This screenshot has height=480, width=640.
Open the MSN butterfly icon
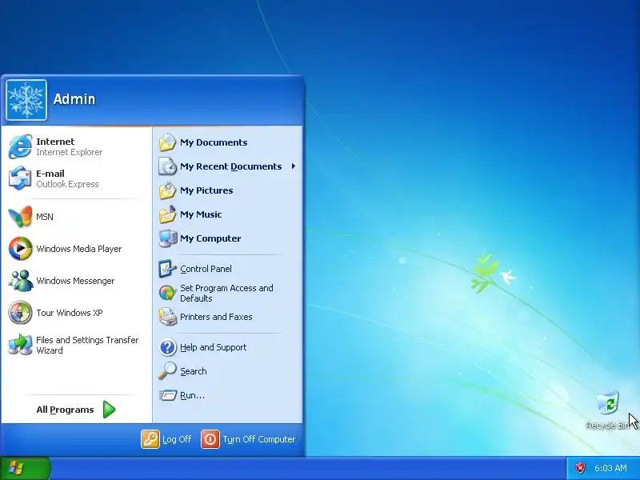[x=20, y=216]
